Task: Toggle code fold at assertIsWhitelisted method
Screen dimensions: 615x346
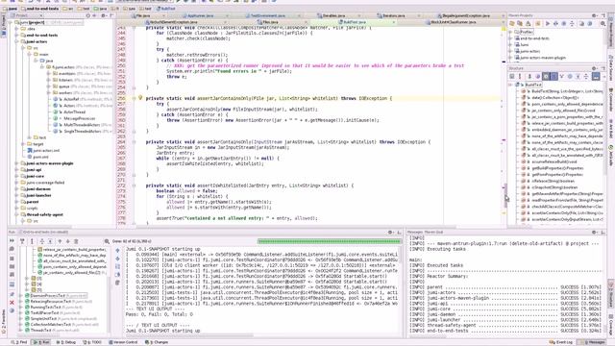Action: [x=135, y=185]
